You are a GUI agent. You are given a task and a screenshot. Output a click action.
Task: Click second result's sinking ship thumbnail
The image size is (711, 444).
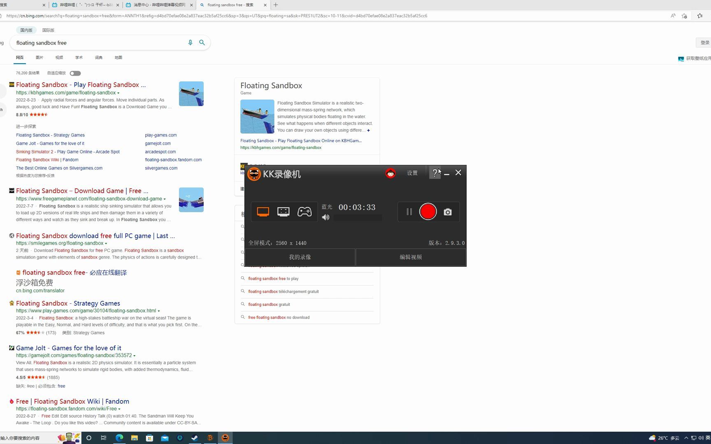tap(191, 200)
